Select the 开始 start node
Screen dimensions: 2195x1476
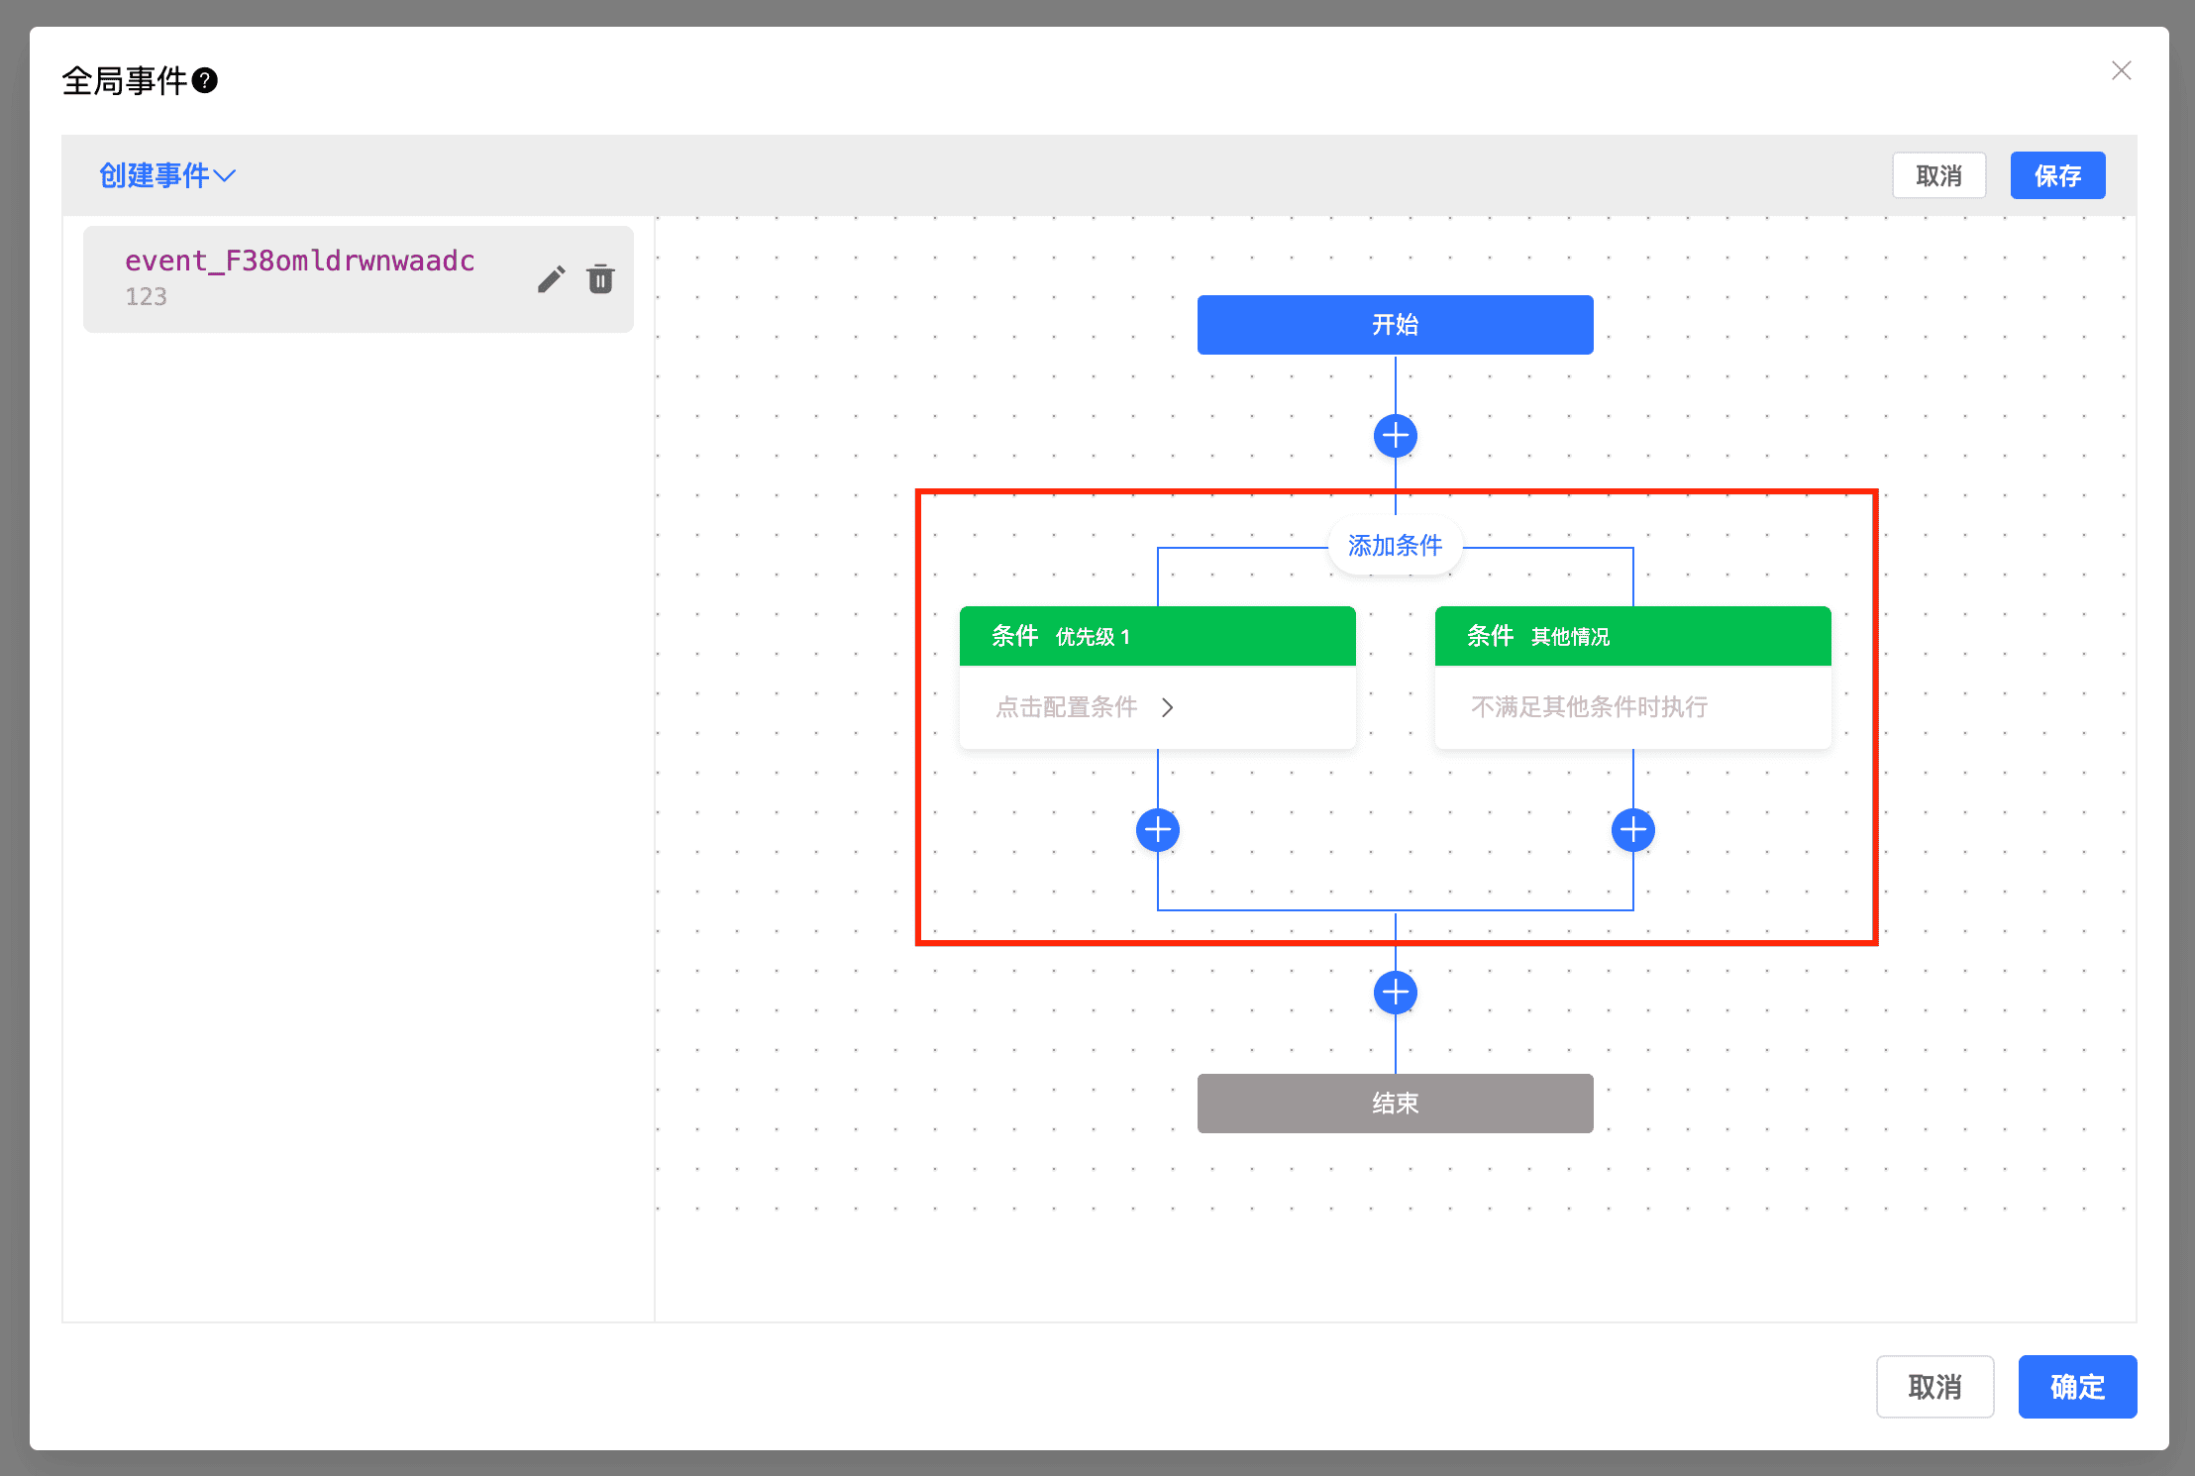point(1395,325)
